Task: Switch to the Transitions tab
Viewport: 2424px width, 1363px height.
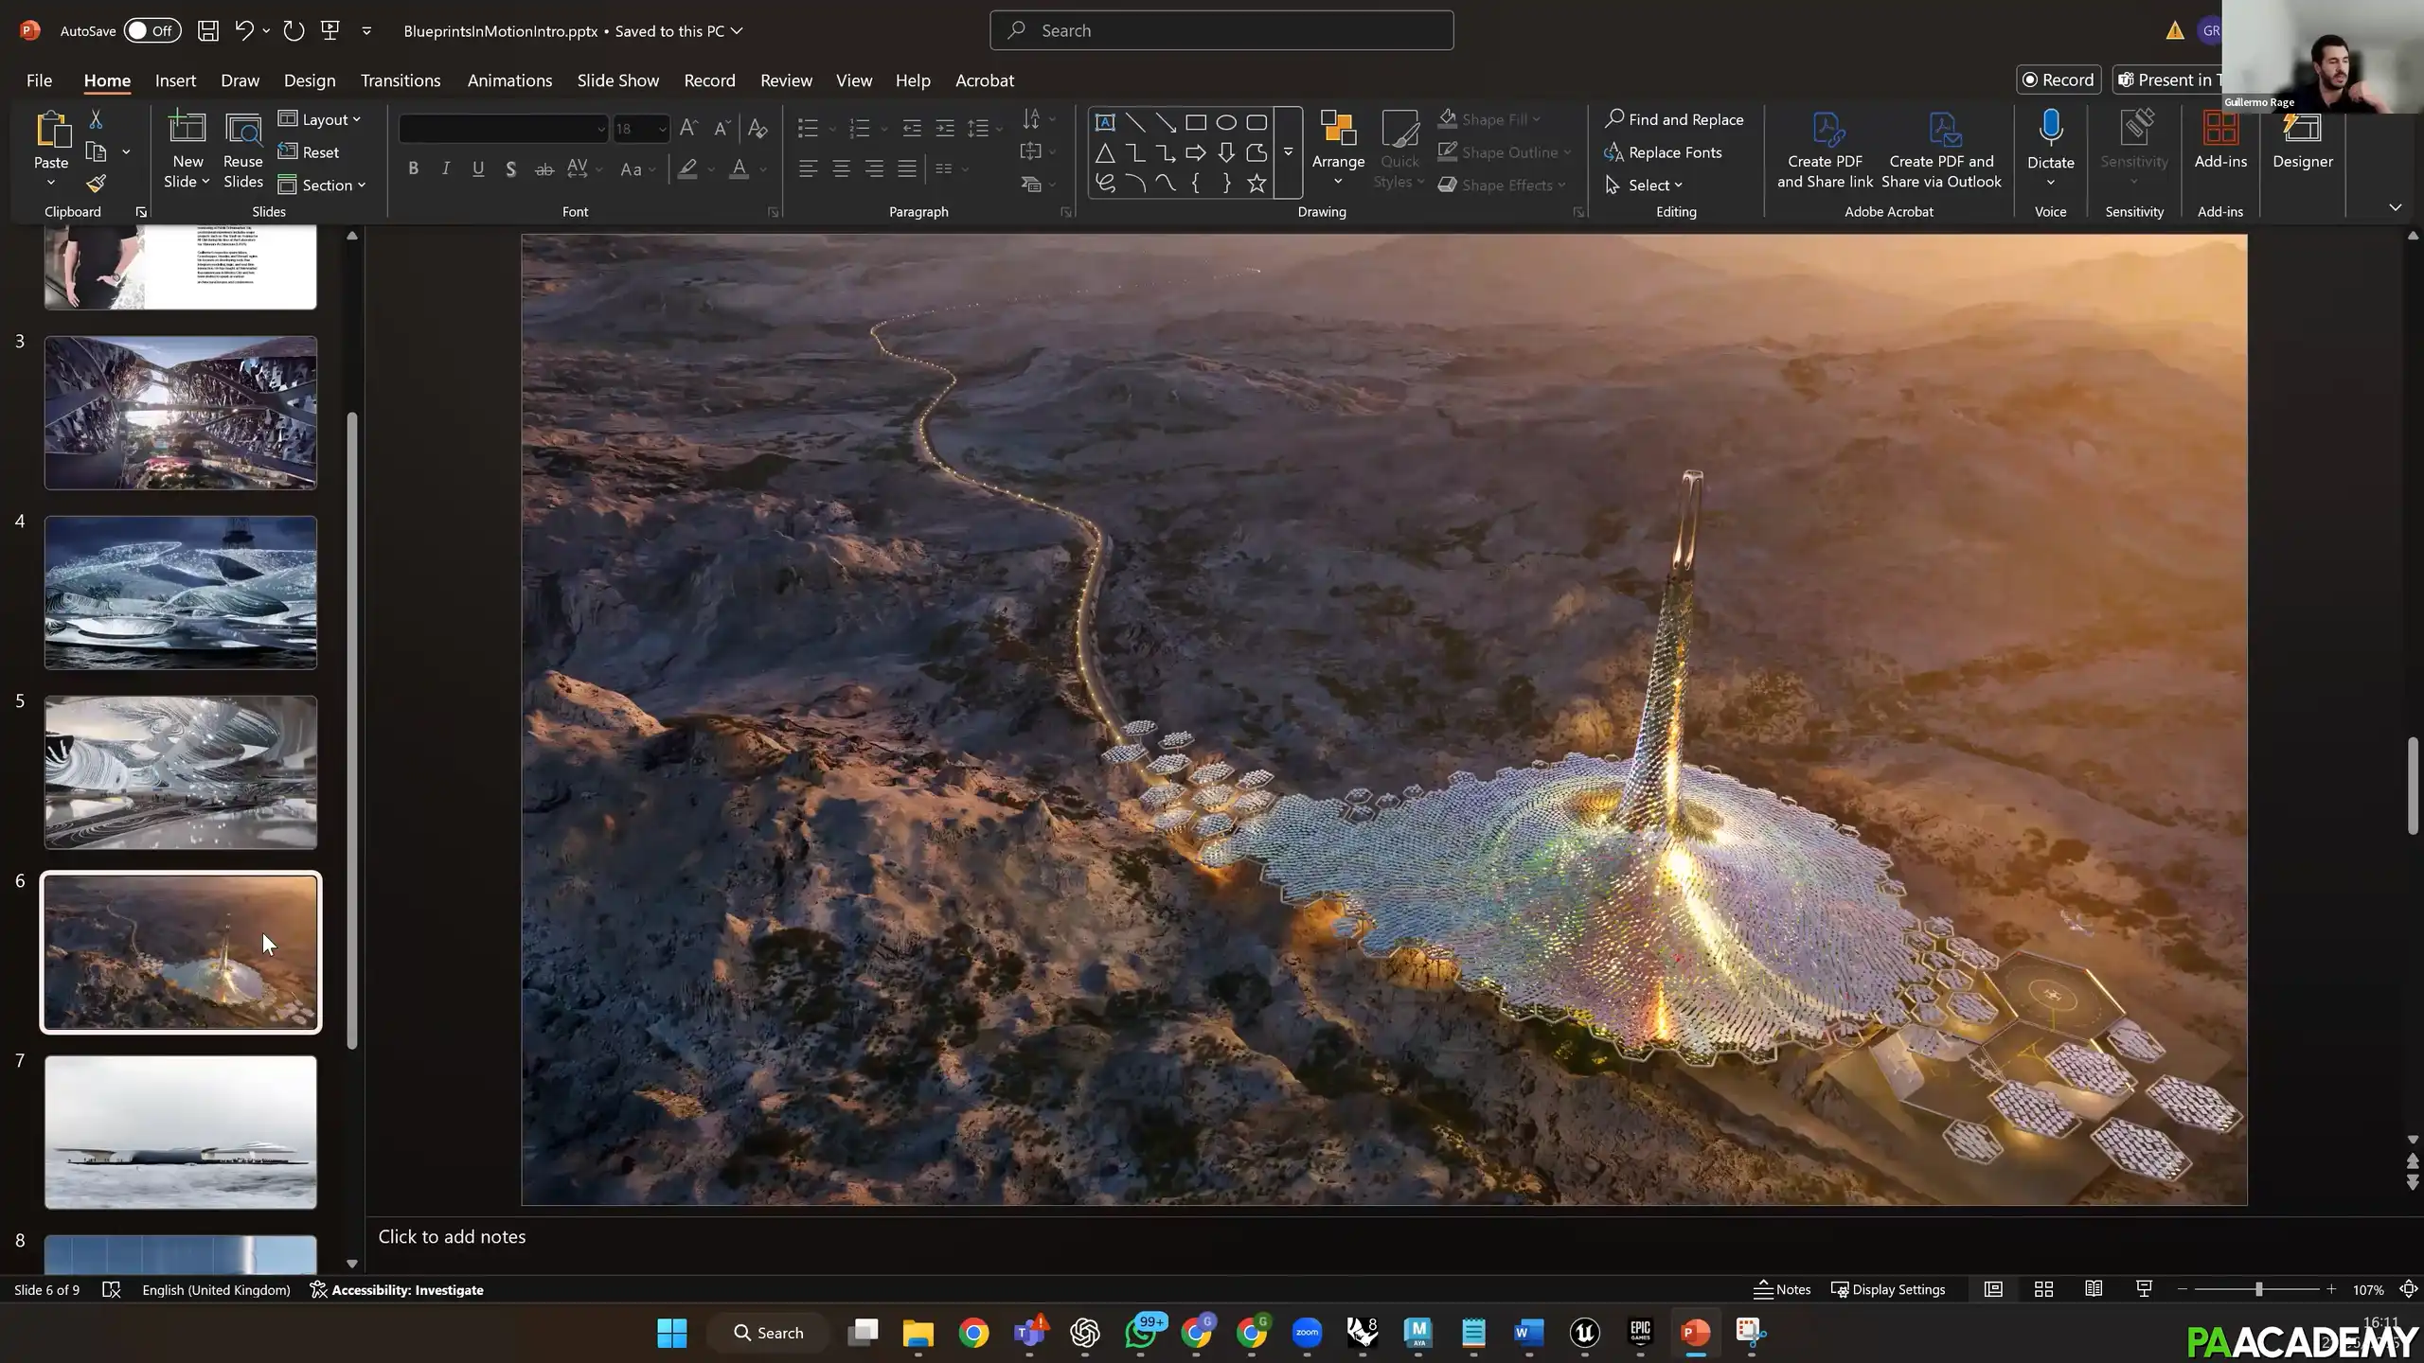Action: [x=401, y=80]
